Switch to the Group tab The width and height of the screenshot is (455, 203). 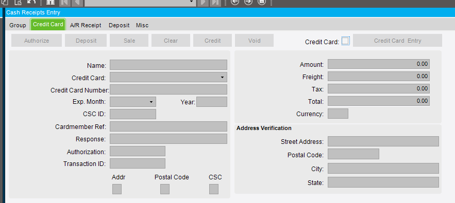(18, 25)
